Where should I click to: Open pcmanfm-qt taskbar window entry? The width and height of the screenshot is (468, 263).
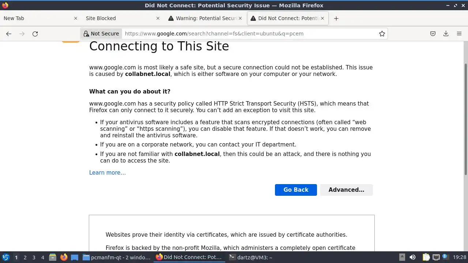(x=117, y=257)
